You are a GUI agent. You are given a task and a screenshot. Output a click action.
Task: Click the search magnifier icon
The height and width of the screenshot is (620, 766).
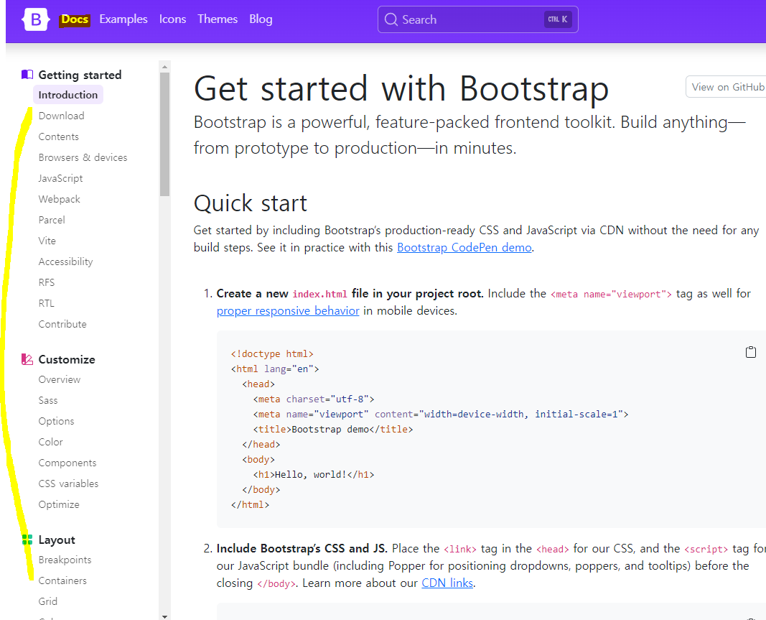391,19
